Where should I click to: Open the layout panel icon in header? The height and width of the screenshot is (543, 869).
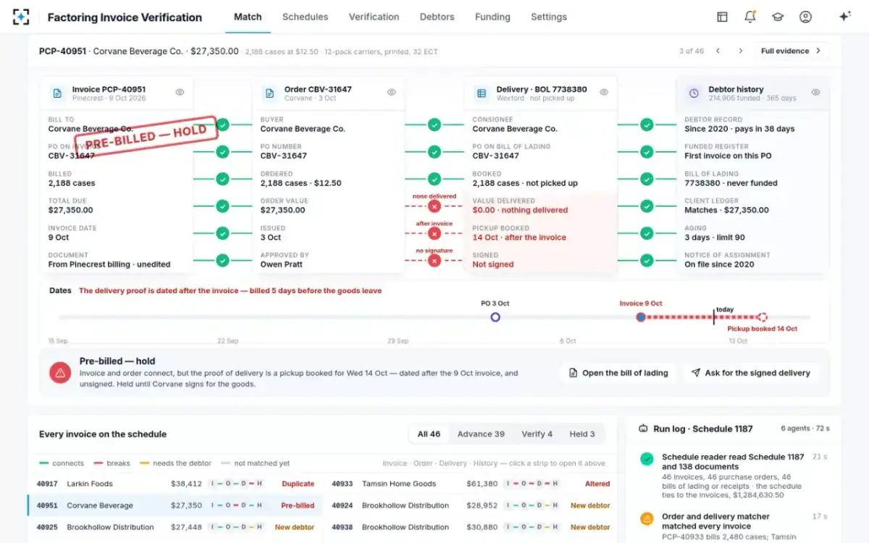point(722,17)
